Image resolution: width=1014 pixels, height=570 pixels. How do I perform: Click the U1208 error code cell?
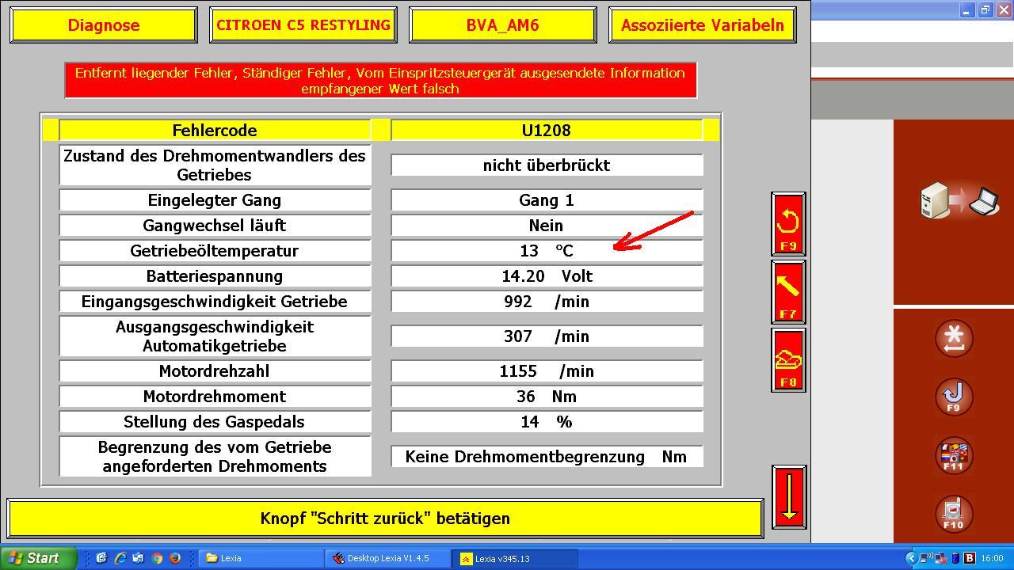547,131
